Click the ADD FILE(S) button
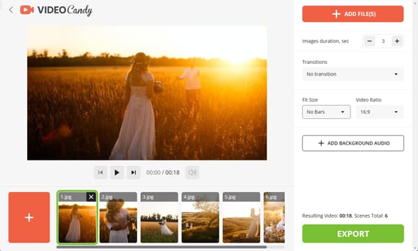Screen dimensions: 418x251 (x=353, y=14)
